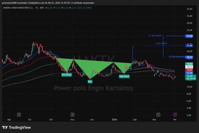
Task: Click the 20,00 level on price axis
Action: pos(189,51)
